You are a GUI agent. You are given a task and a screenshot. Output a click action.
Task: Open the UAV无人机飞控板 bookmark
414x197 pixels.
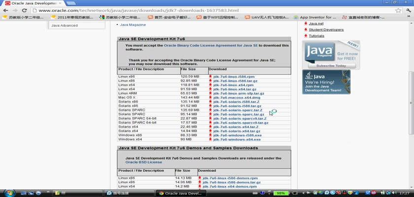click(x=267, y=17)
